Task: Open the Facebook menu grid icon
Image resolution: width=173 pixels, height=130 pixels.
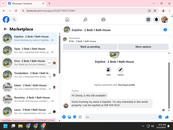Action: tap(148, 19)
